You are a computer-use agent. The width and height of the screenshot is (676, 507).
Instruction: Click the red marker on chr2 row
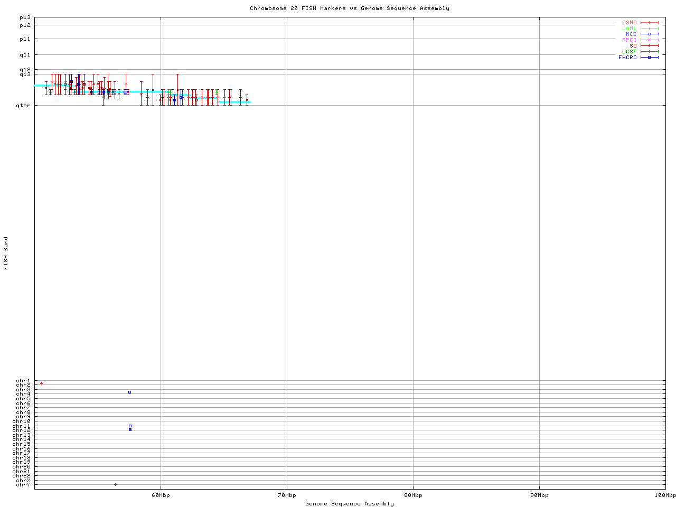click(x=41, y=384)
